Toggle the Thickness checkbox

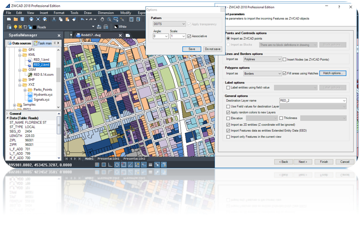281,118
